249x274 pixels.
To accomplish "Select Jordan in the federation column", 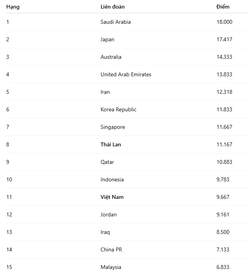I will (108, 214).
